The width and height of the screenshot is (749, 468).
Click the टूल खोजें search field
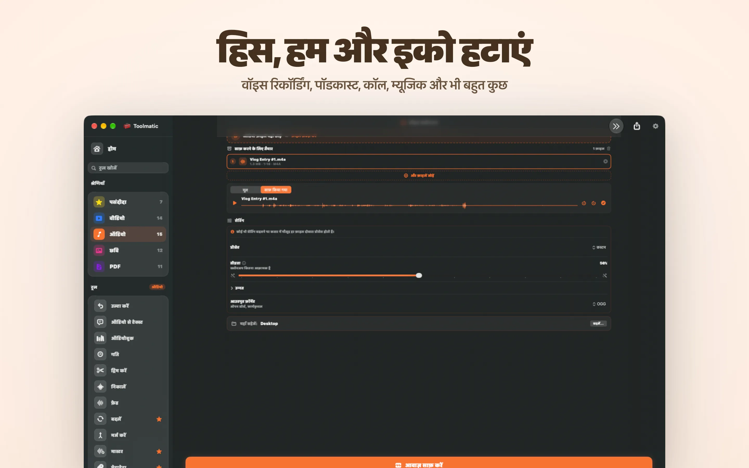tap(128, 168)
